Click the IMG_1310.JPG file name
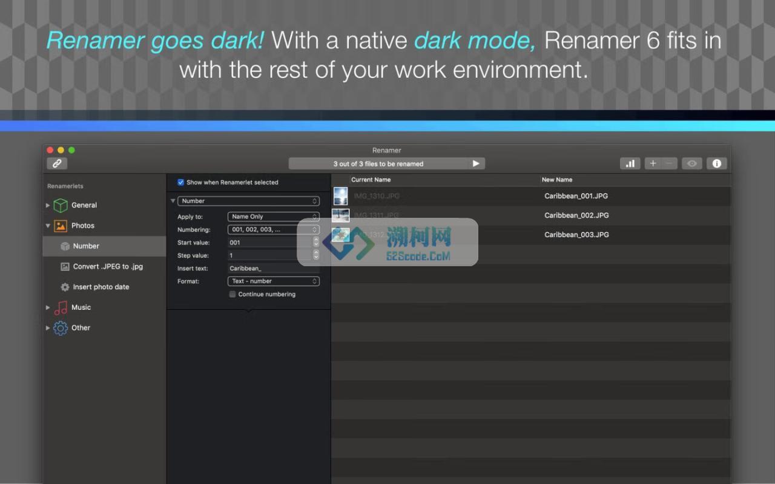The height and width of the screenshot is (484, 775). tap(377, 196)
